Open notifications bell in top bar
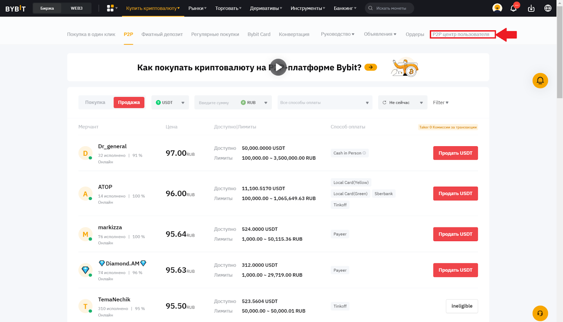Image resolution: width=563 pixels, height=322 pixels. (514, 8)
